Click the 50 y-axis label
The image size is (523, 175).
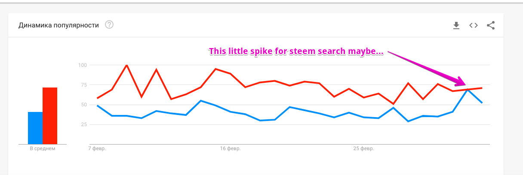point(84,105)
